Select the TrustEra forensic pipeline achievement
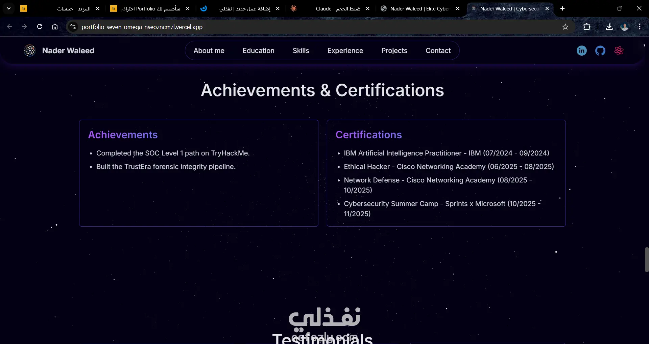This screenshot has height=344, width=649. [166, 167]
